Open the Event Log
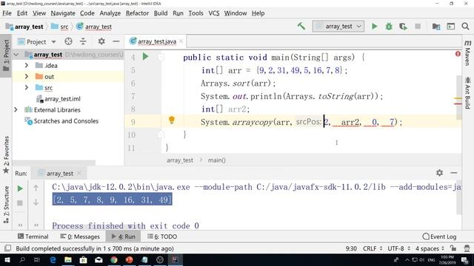The height and width of the screenshot is (266, 474). (439, 236)
